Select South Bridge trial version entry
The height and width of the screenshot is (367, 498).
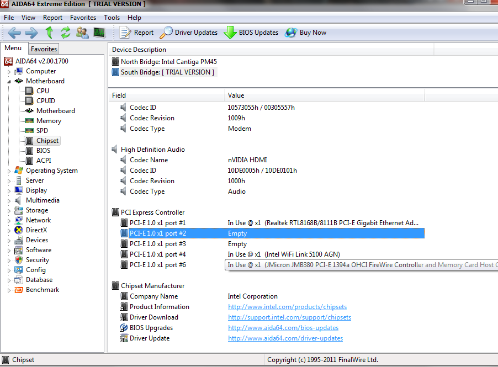click(x=163, y=72)
